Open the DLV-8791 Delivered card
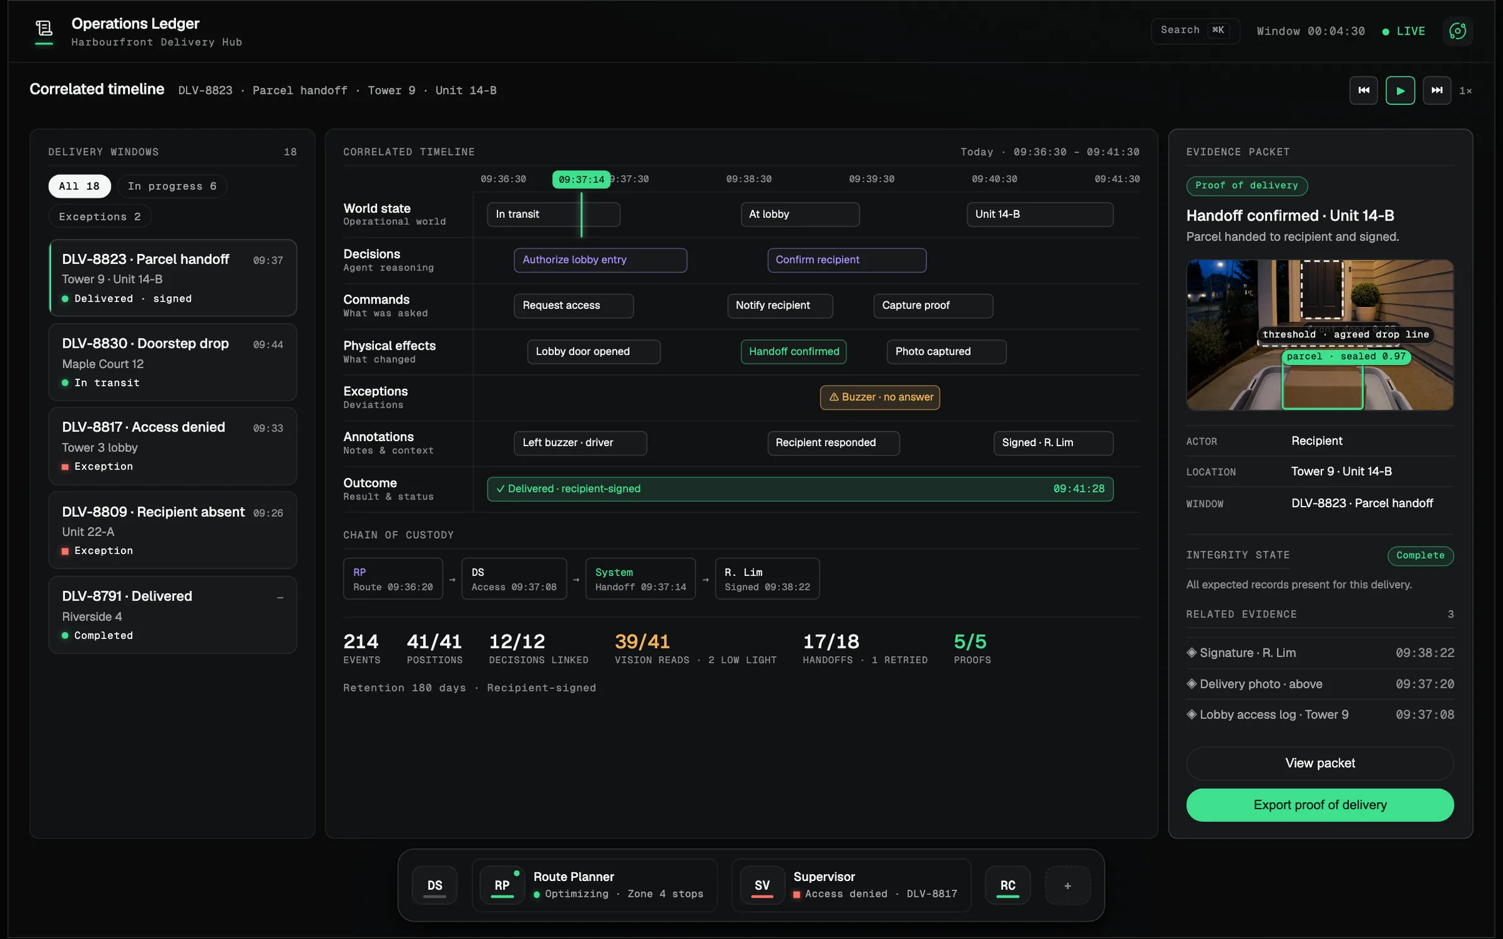The width and height of the screenshot is (1503, 939). click(173, 615)
